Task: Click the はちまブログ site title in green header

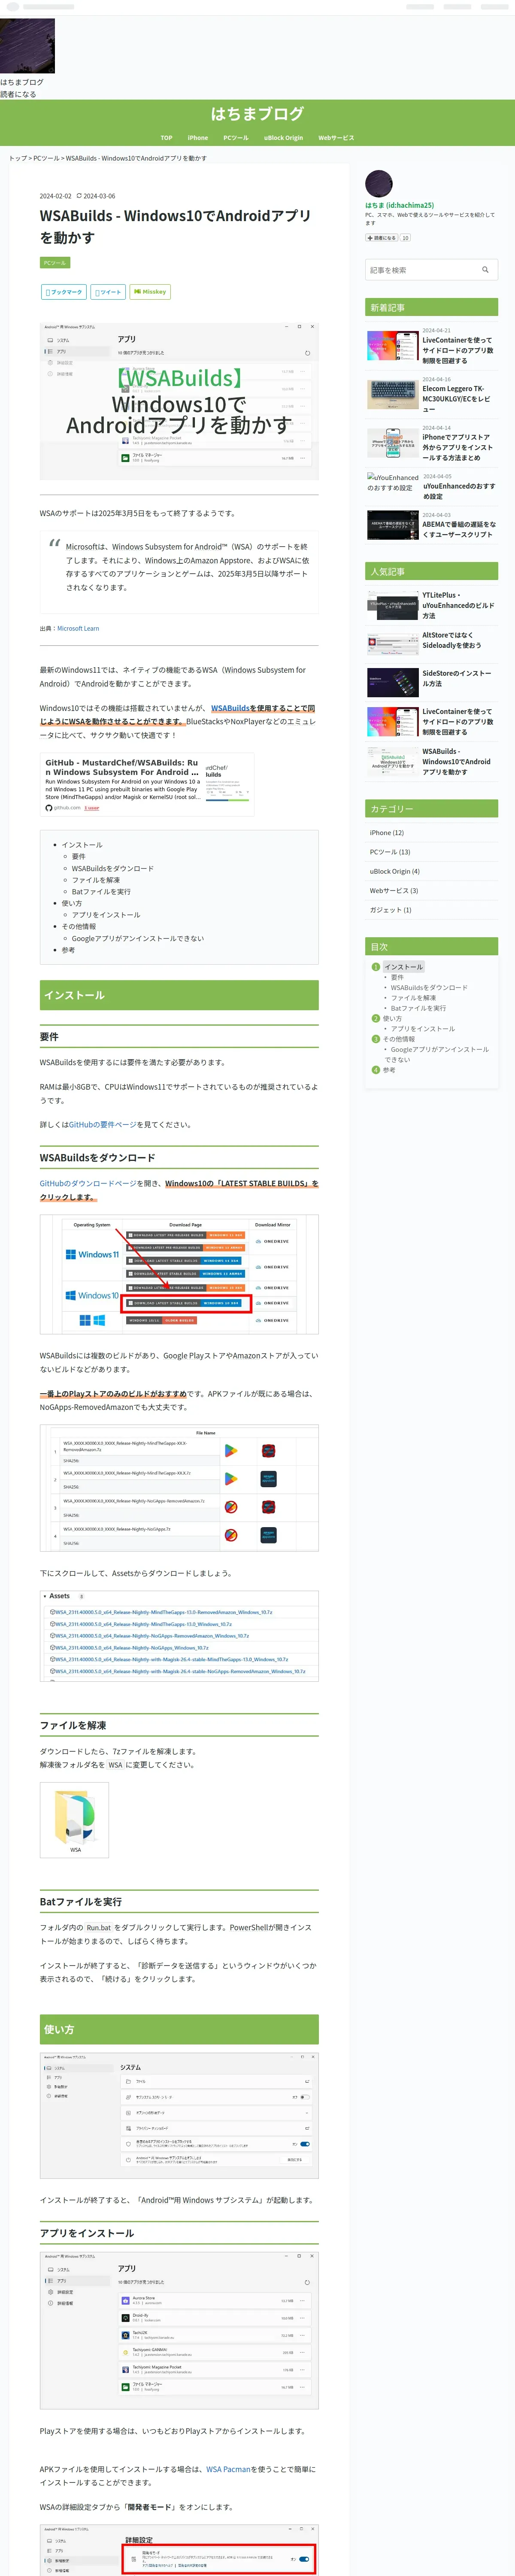Action: point(257,114)
